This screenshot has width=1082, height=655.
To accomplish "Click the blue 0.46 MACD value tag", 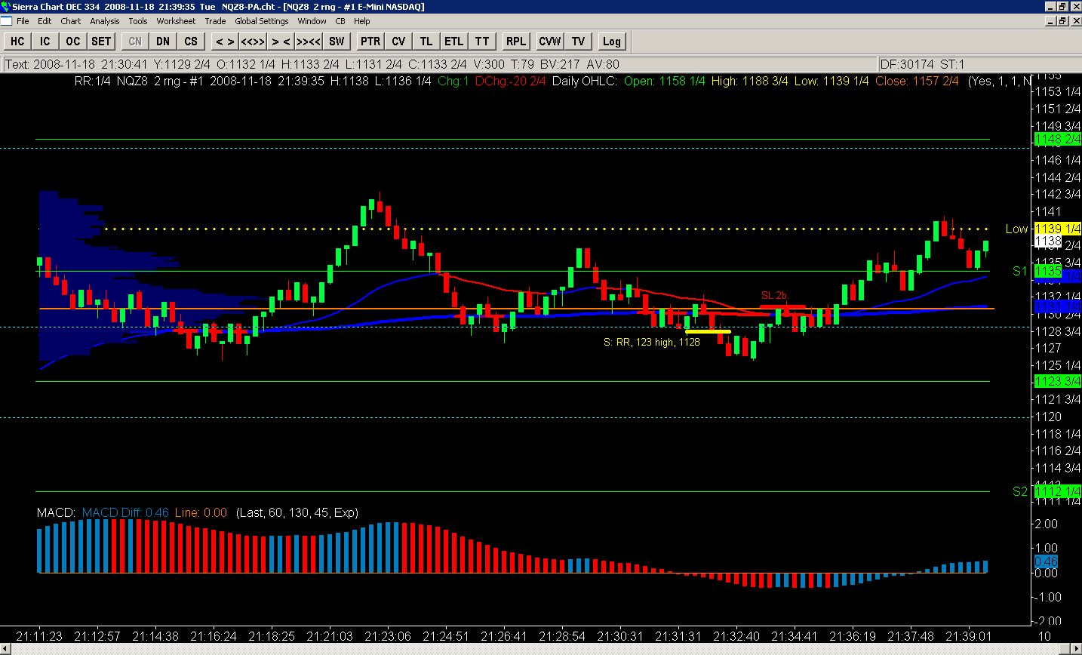I will point(1047,561).
